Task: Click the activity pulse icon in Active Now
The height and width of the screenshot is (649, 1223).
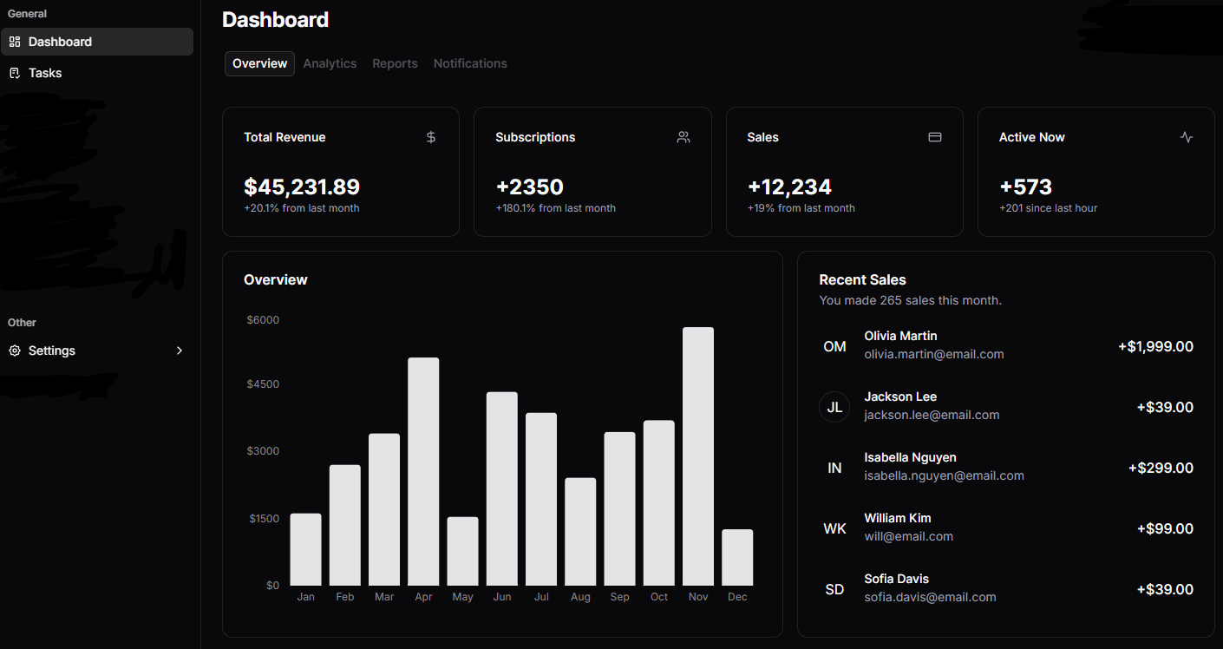Action: pos(1187,137)
